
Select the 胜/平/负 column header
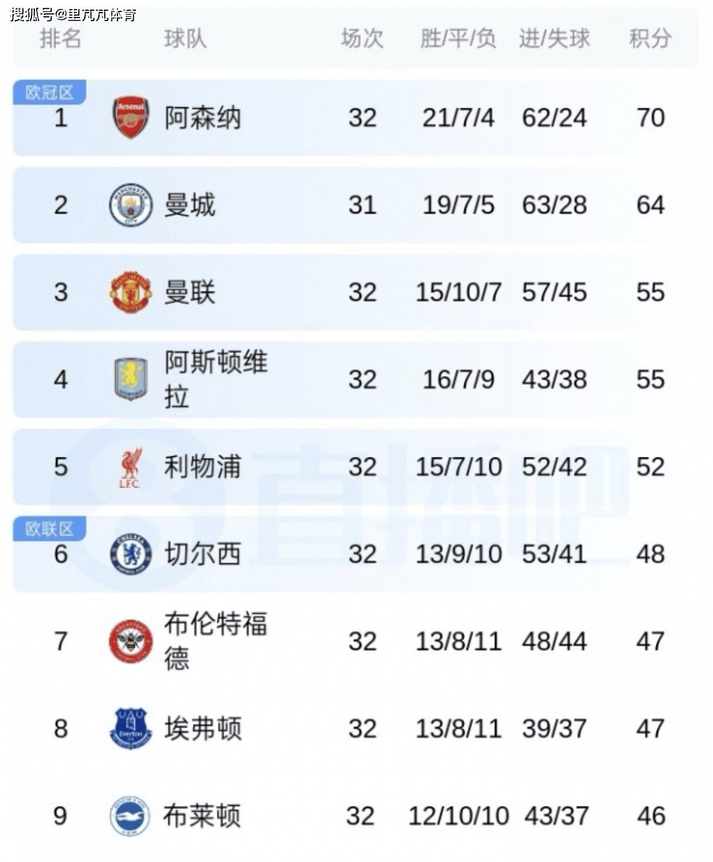pos(458,39)
